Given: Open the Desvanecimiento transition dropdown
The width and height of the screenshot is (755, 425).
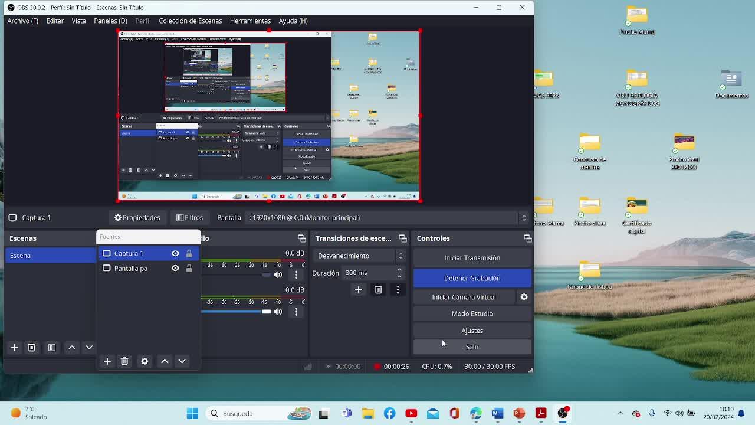Looking at the screenshot, I should point(360,256).
